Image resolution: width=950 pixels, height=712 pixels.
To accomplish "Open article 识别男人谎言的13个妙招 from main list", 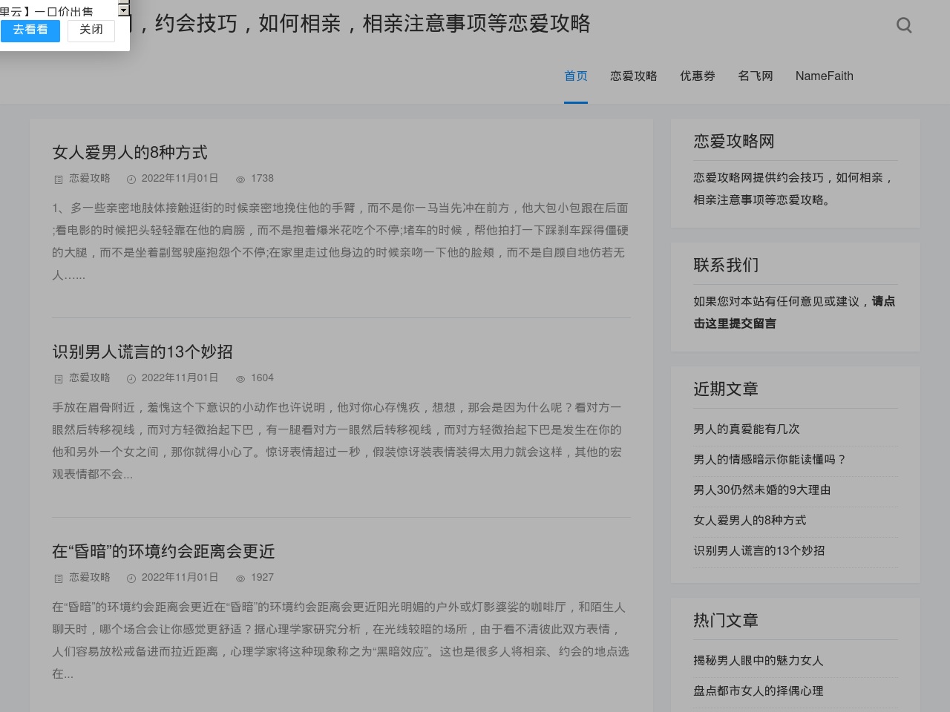I will tap(142, 352).
